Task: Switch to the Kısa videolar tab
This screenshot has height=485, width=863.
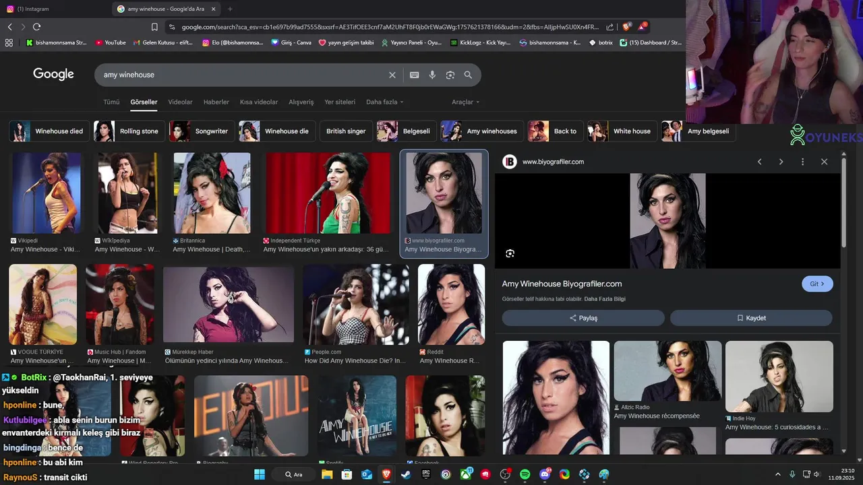Action: [x=259, y=102]
